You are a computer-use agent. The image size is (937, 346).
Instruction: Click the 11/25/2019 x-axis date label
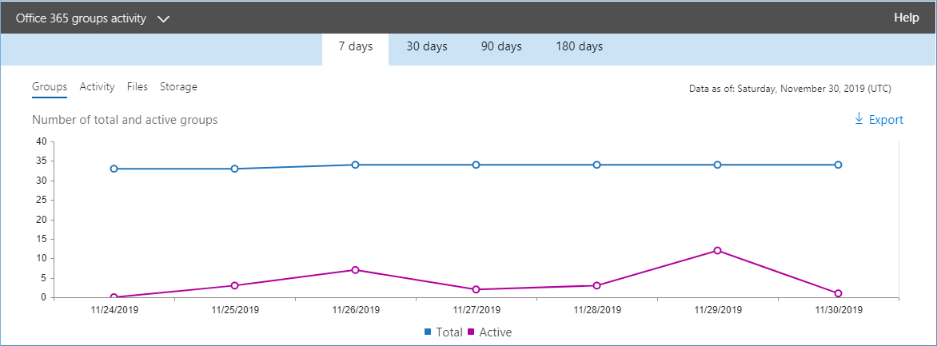(234, 310)
